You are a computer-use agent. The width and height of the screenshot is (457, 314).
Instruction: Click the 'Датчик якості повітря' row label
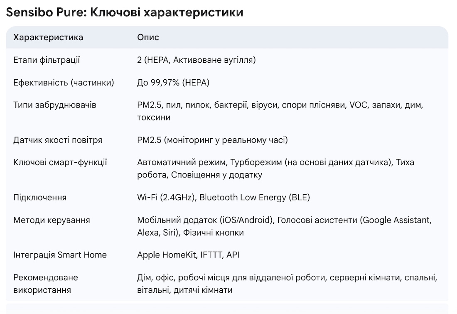(x=58, y=140)
